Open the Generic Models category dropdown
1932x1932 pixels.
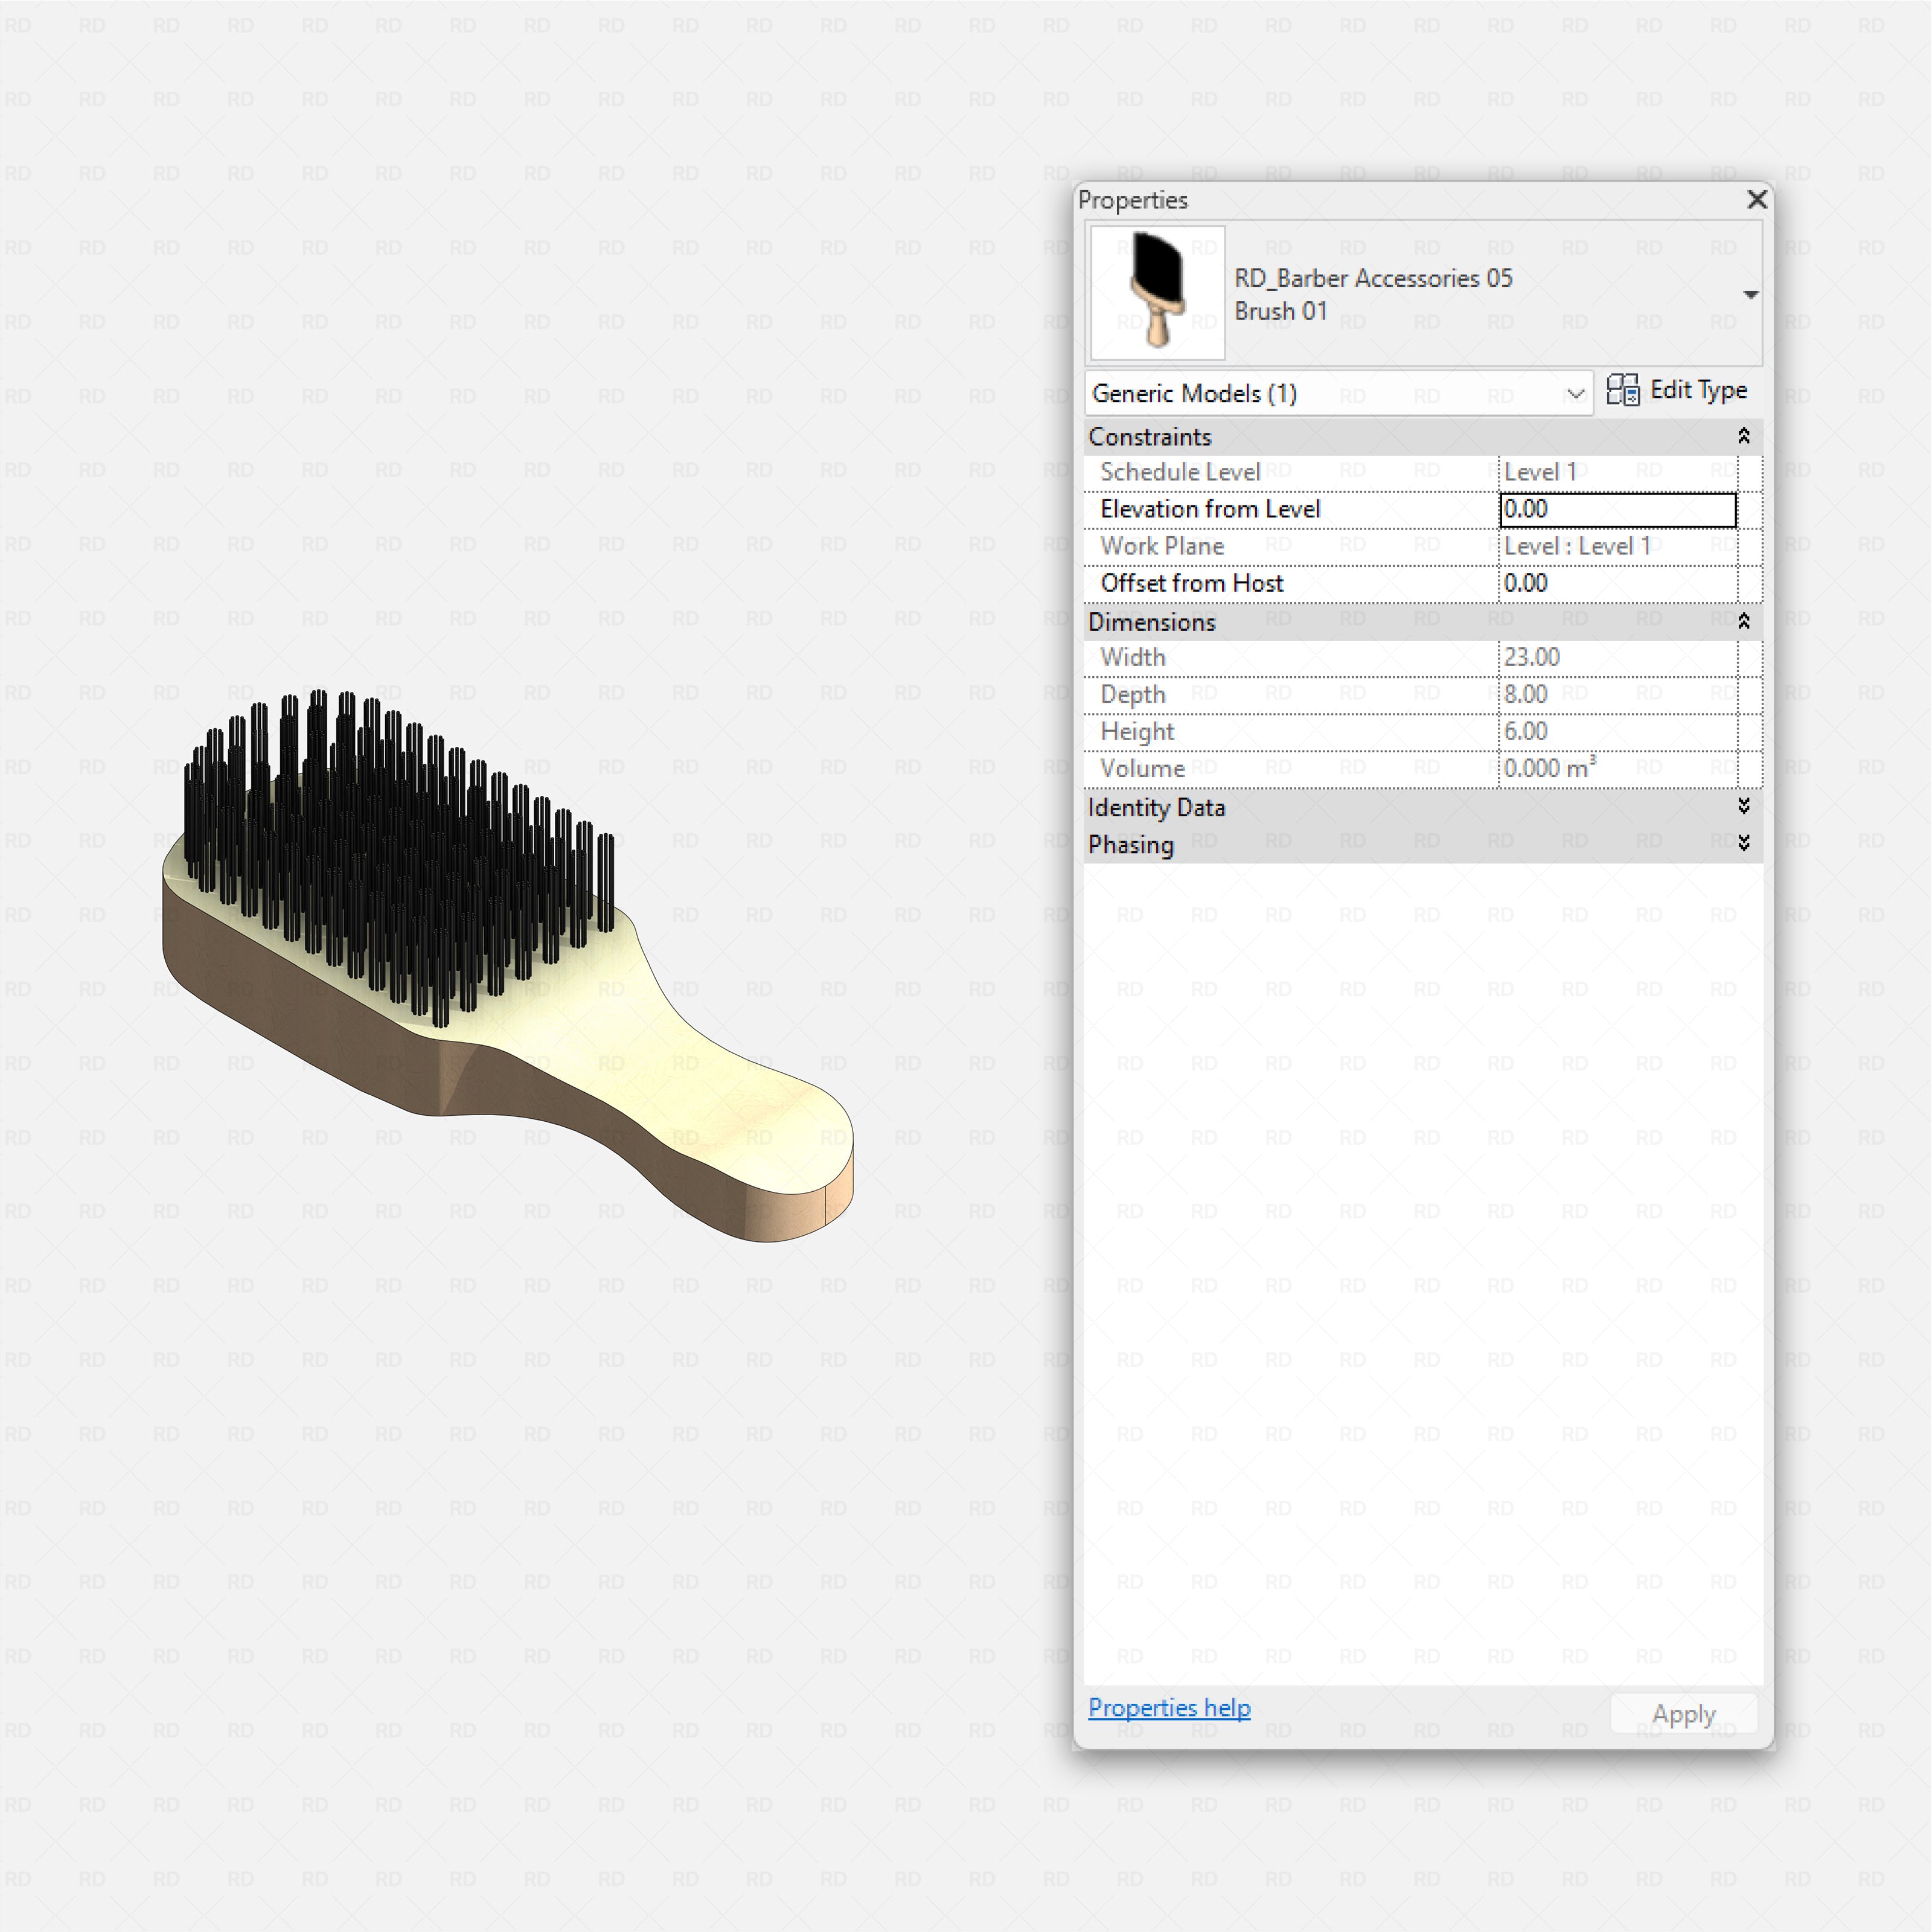[x=1576, y=393]
